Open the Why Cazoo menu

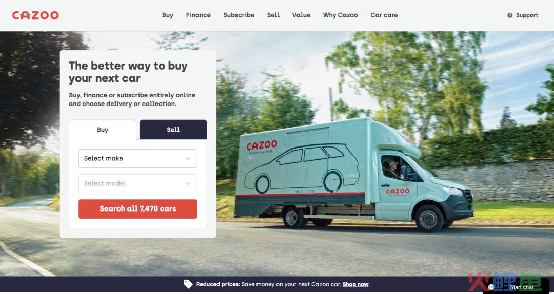340,15
